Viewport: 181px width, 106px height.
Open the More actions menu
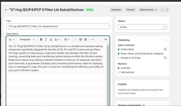pos(148,10)
